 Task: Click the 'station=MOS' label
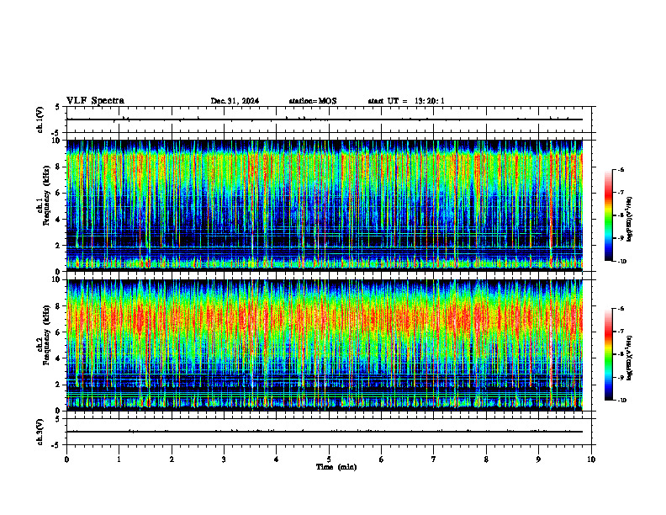313,101
